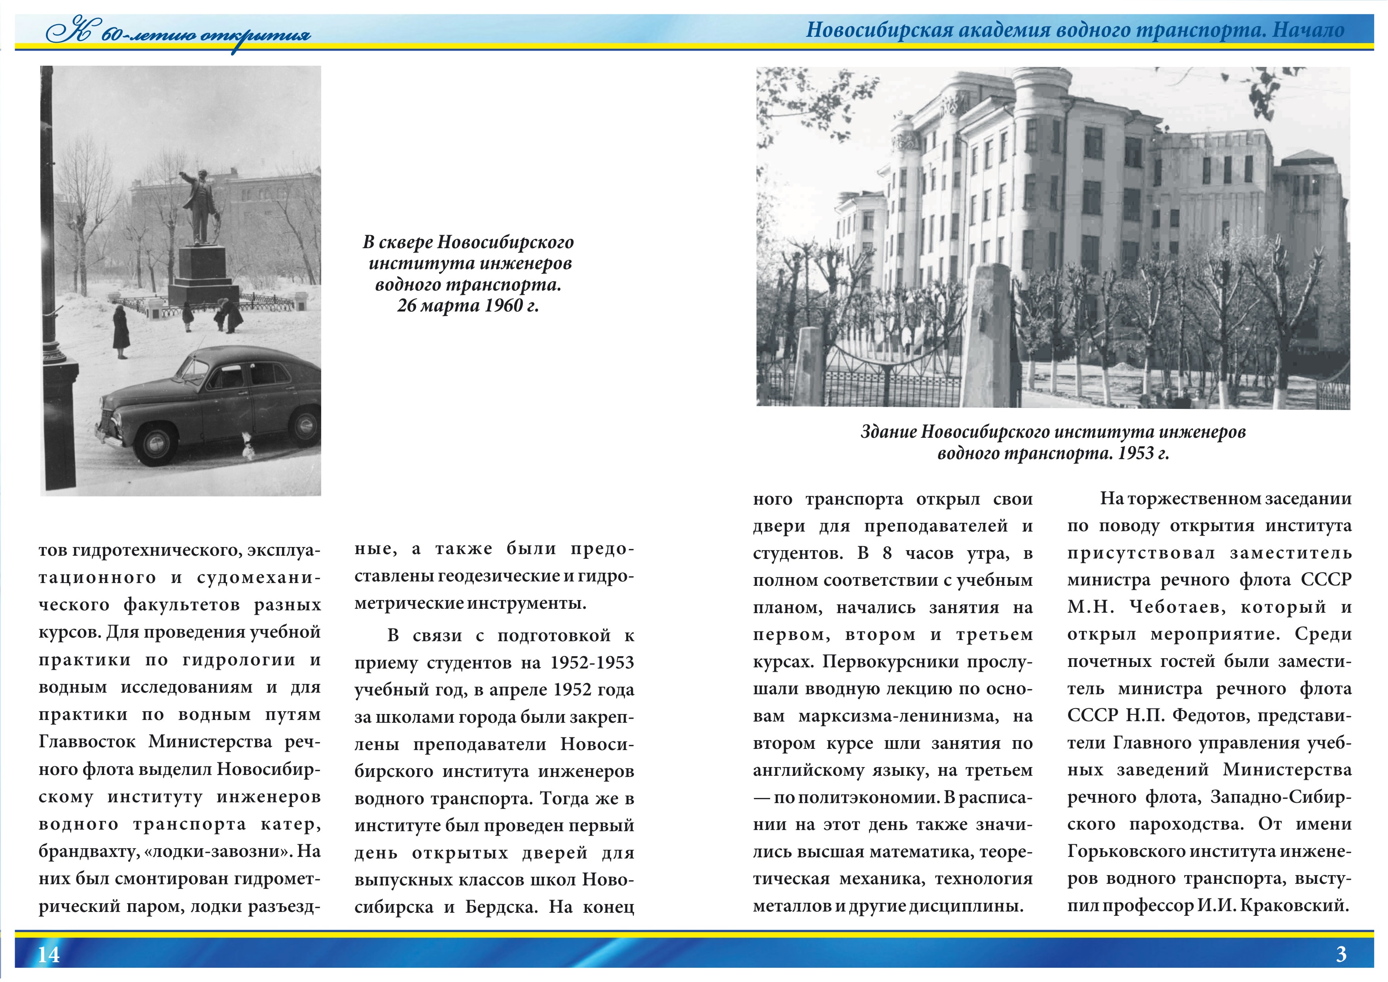Image resolution: width=1388 pixels, height=982 pixels.
Task: Click the line 'тов гидротехнического, эксплуа-'
Action: pos(180,551)
